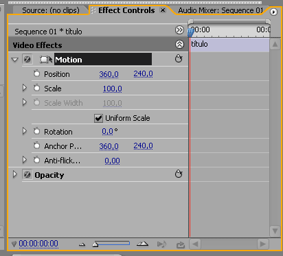Click the Scale value 100,0
The height and width of the screenshot is (256, 283).
112,89
